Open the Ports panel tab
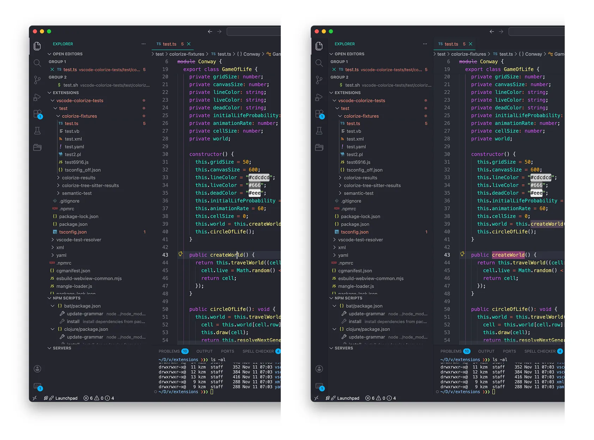 (x=228, y=351)
